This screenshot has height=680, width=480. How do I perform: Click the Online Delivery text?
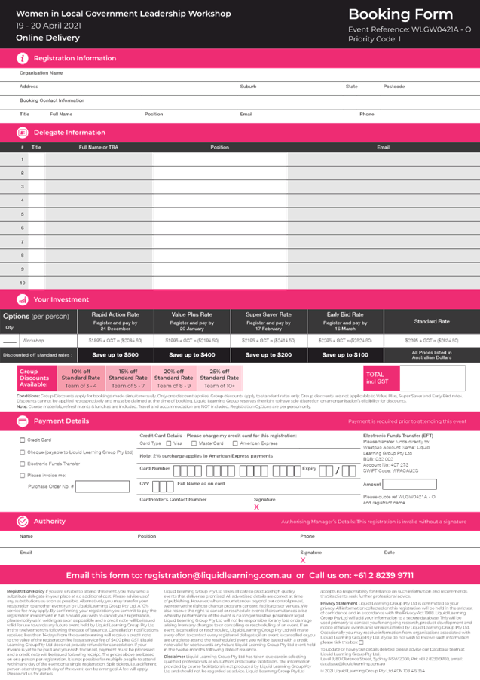pos(47,38)
